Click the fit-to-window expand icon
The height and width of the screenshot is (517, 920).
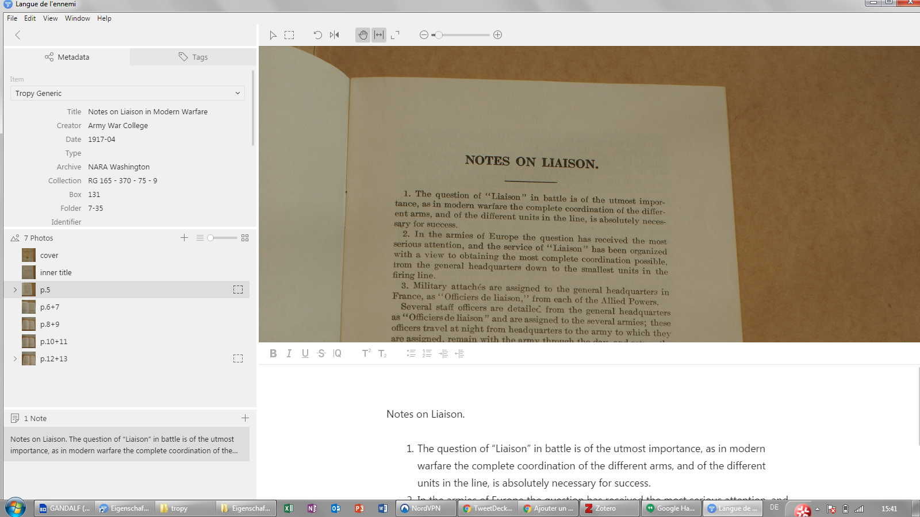pyautogui.click(x=395, y=35)
